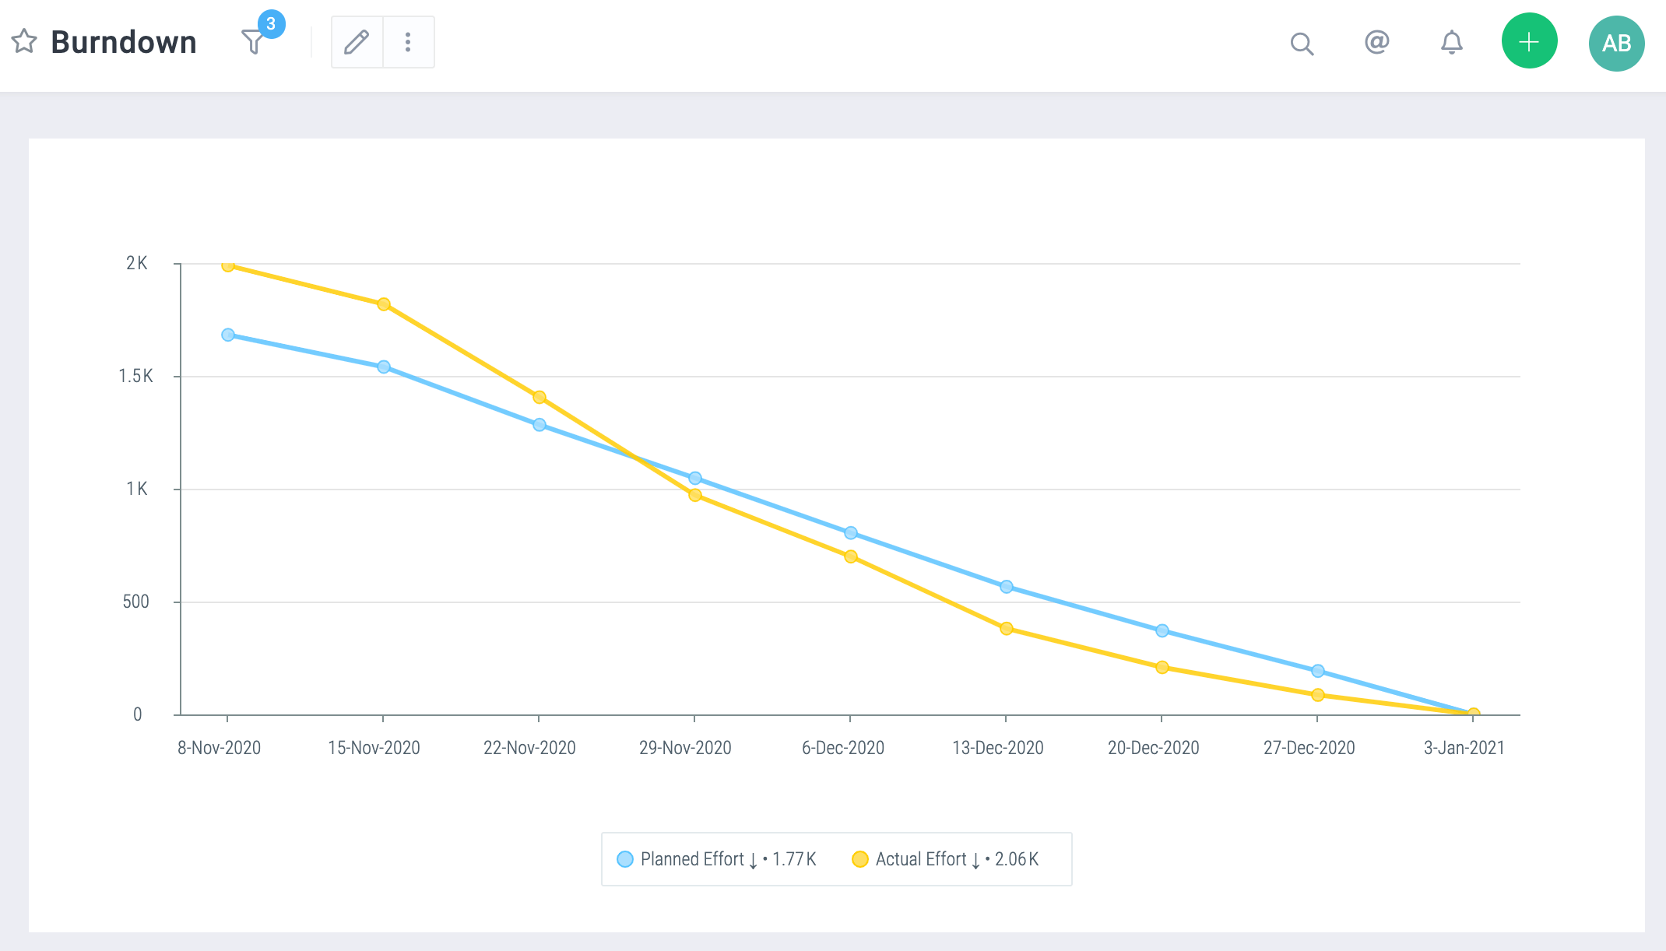Click Actual Effort point on 15-Nov-2020

point(384,304)
